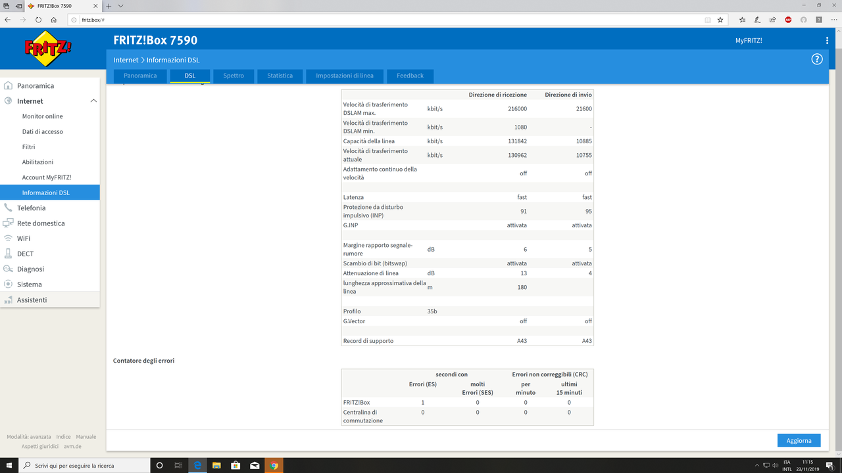
Task: Switch Modalità: avanzata view
Action: (x=28, y=437)
